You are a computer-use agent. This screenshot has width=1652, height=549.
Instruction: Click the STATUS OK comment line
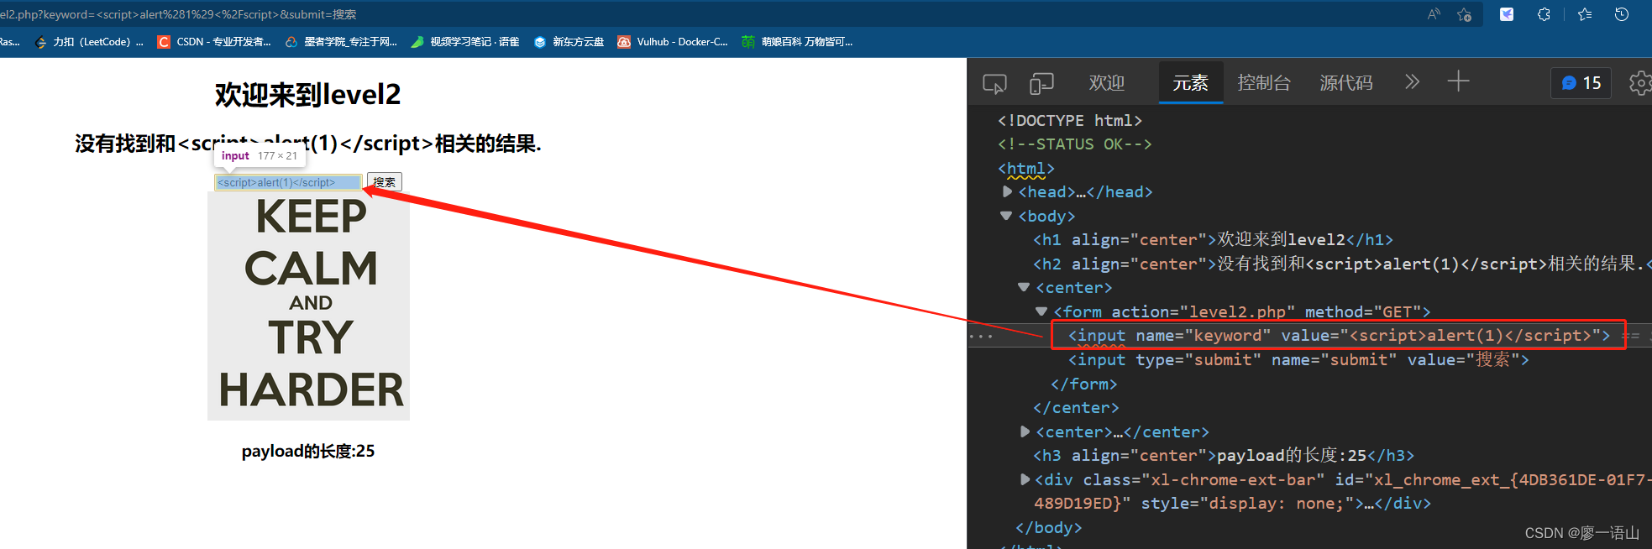tap(1074, 144)
